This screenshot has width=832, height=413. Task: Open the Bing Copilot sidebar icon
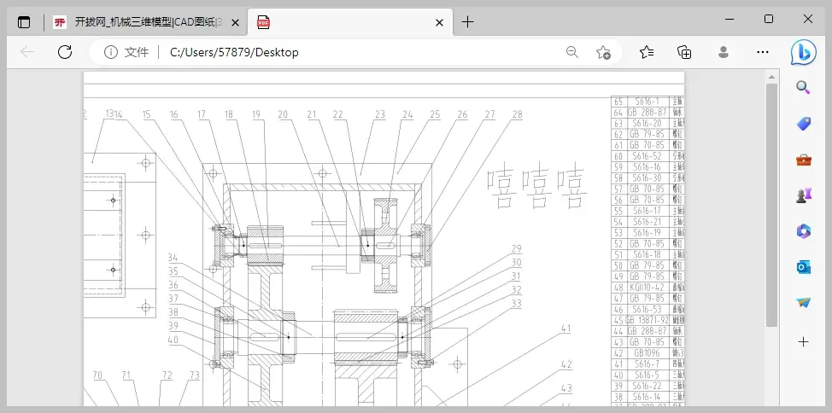803,52
